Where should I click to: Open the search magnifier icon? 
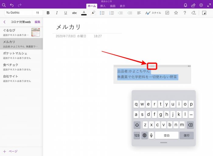(4, 5)
